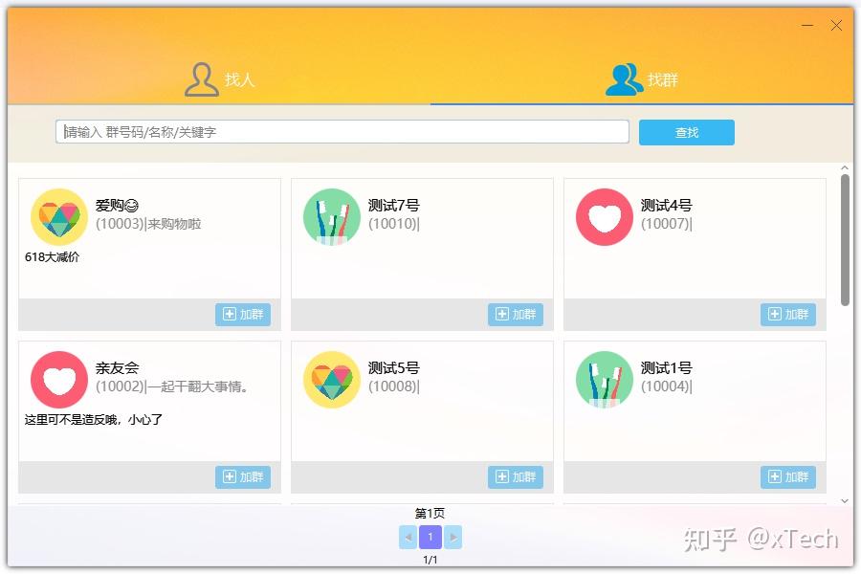Join 测试1号 group with 加群

[788, 476]
